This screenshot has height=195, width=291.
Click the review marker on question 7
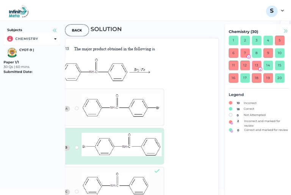(x=249, y=57)
